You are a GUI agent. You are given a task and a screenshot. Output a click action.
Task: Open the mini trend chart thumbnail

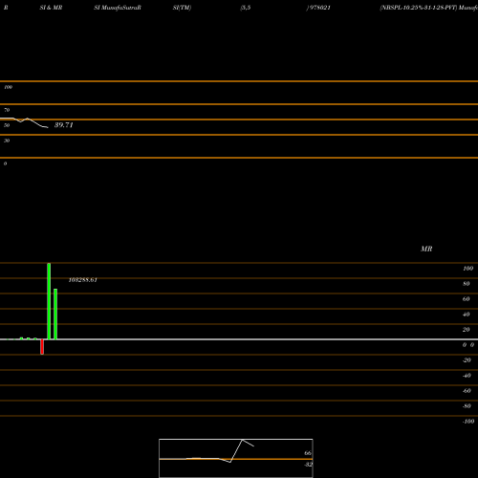point(236,458)
